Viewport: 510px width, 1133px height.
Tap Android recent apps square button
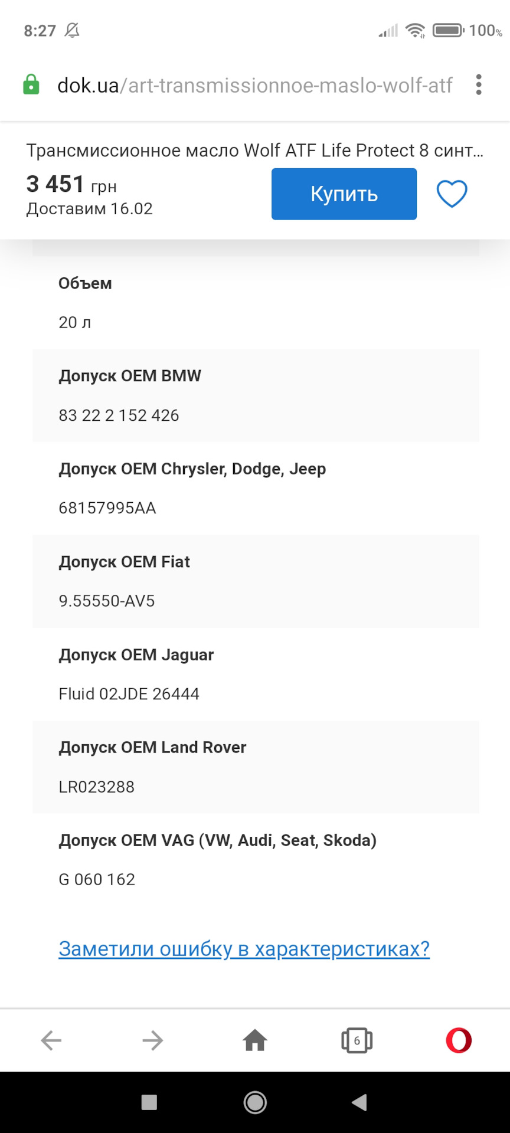pos(149,1102)
